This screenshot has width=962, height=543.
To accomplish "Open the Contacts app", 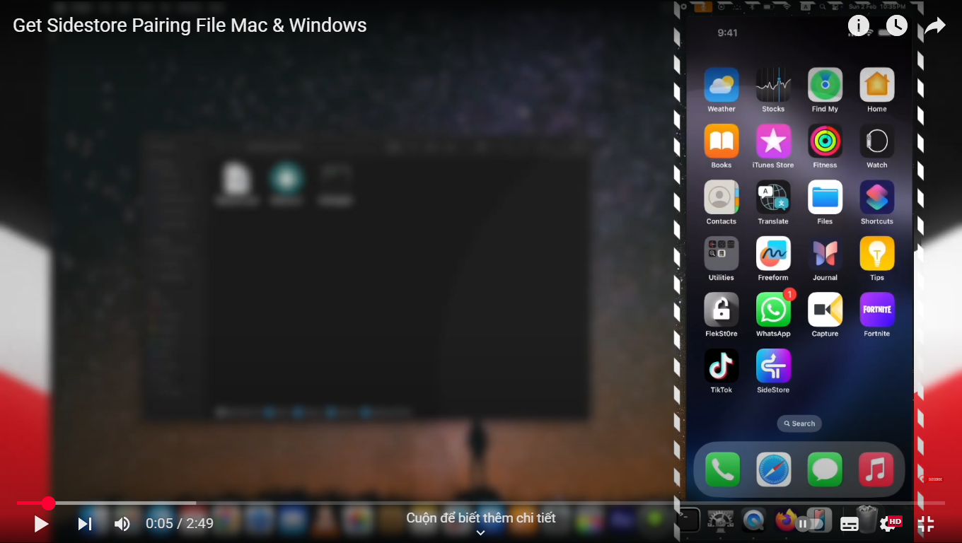I will click(x=721, y=197).
